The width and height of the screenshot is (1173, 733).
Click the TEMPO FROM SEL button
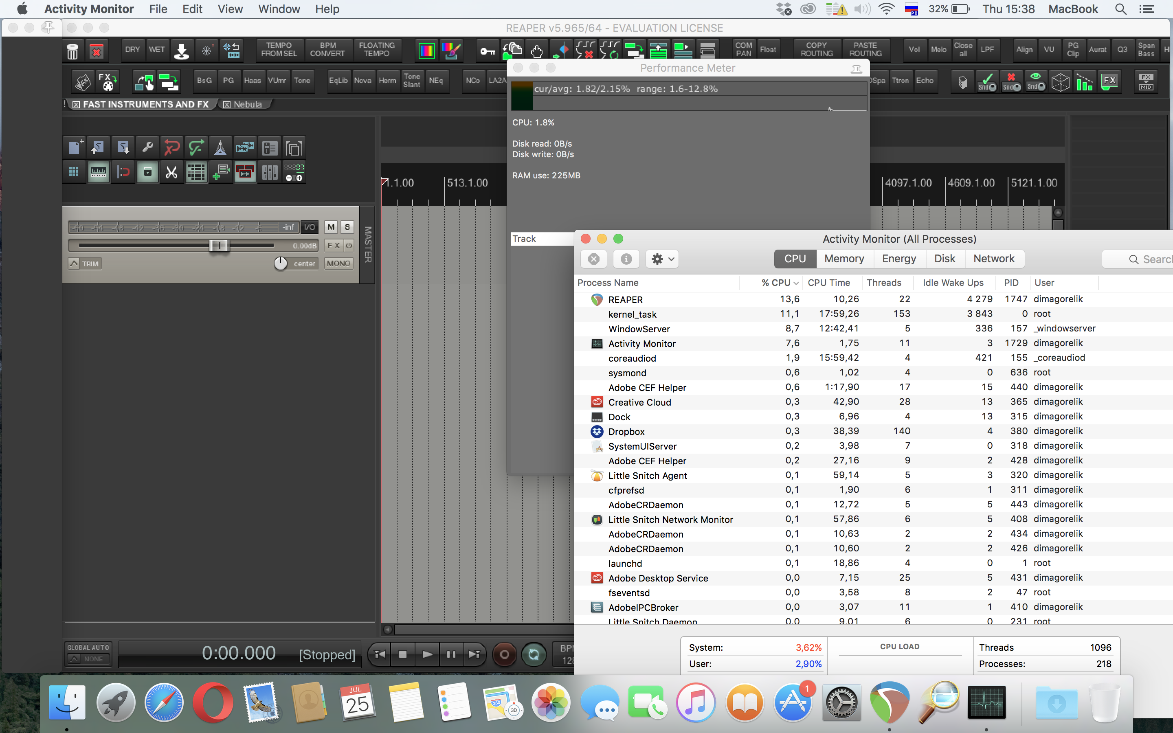tap(279, 50)
